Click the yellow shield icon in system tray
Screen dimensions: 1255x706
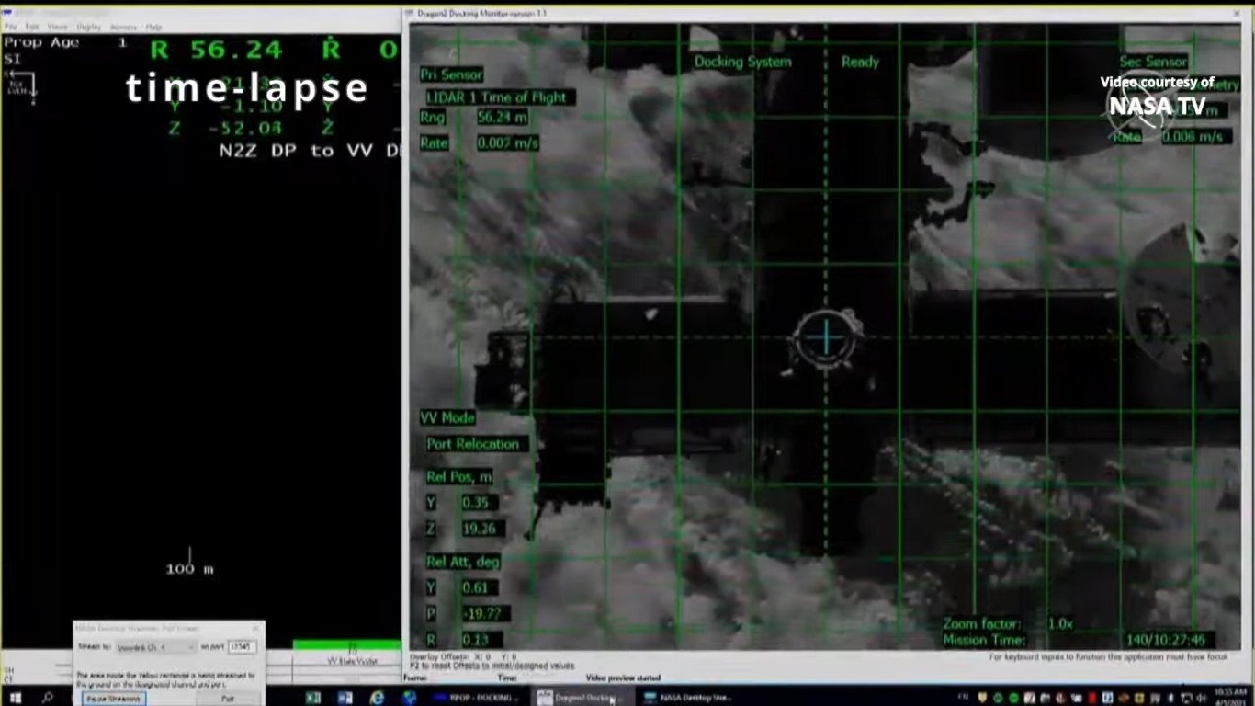[982, 698]
